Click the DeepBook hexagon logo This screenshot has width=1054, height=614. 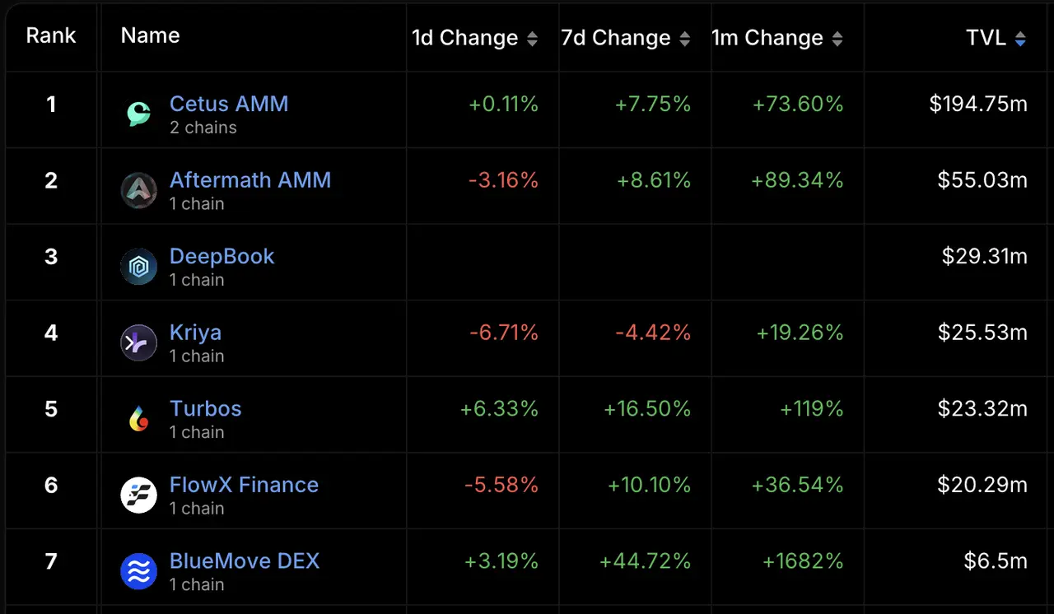click(x=139, y=267)
